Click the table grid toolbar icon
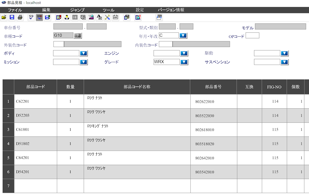 coord(75,17)
